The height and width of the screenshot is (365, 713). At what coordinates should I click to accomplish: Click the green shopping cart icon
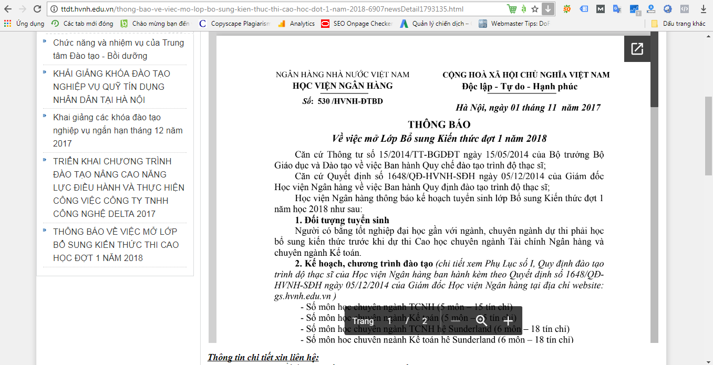512,9
